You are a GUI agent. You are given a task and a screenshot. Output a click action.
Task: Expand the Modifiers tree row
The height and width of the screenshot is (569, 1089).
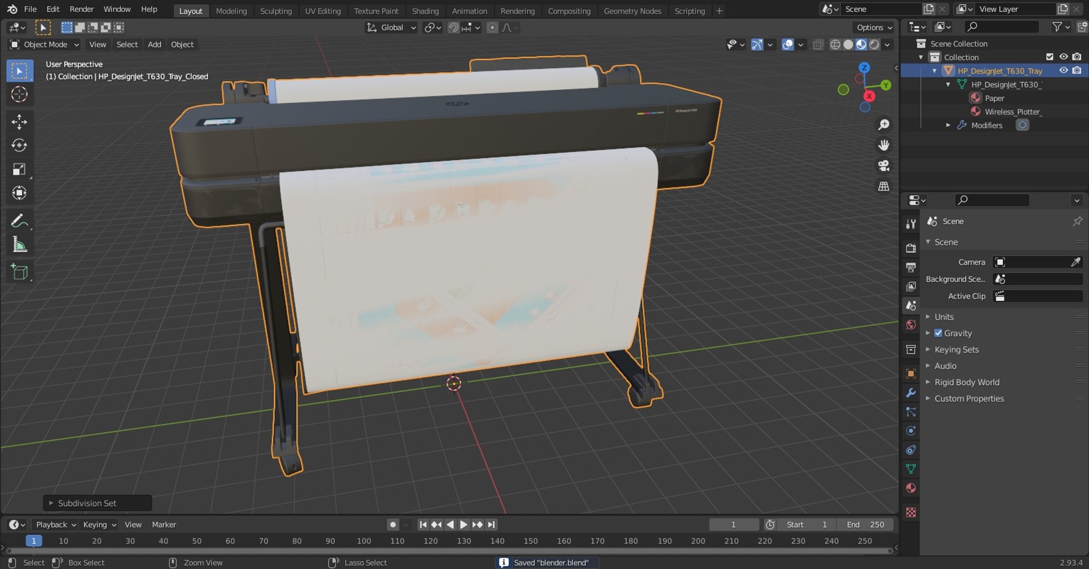[948, 125]
